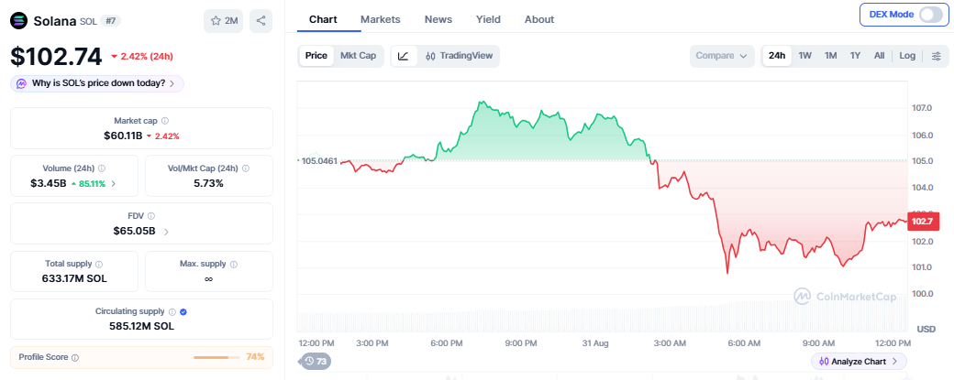Click the 31 Aug date label on axis

596,343
